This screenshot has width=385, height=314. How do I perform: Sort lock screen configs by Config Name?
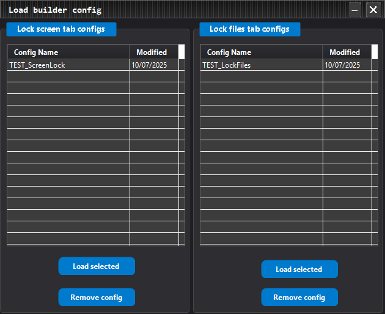68,52
